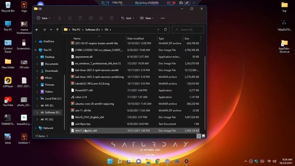The width and height of the screenshot is (295, 166).
Task: Click the Paste icon in Explorer toolbar
Action: (x=80, y=18)
